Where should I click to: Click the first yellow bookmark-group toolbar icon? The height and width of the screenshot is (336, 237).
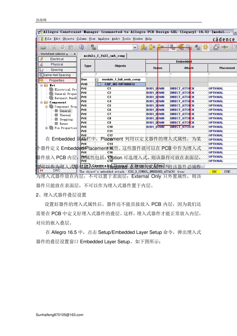click(x=144, y=47)
